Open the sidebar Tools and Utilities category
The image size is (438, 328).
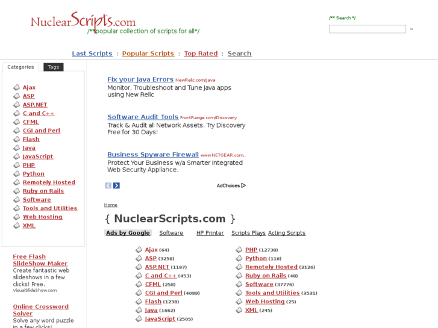(x=50, y=208)
